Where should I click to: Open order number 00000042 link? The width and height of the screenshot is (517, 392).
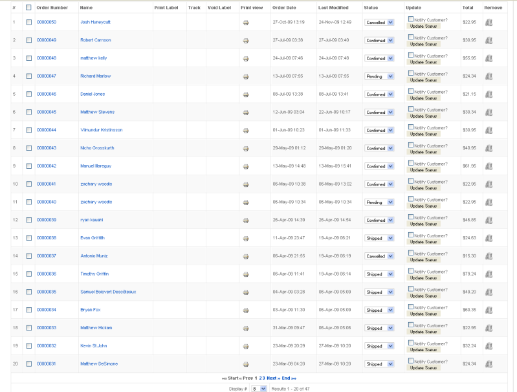[x=47, y=166]
